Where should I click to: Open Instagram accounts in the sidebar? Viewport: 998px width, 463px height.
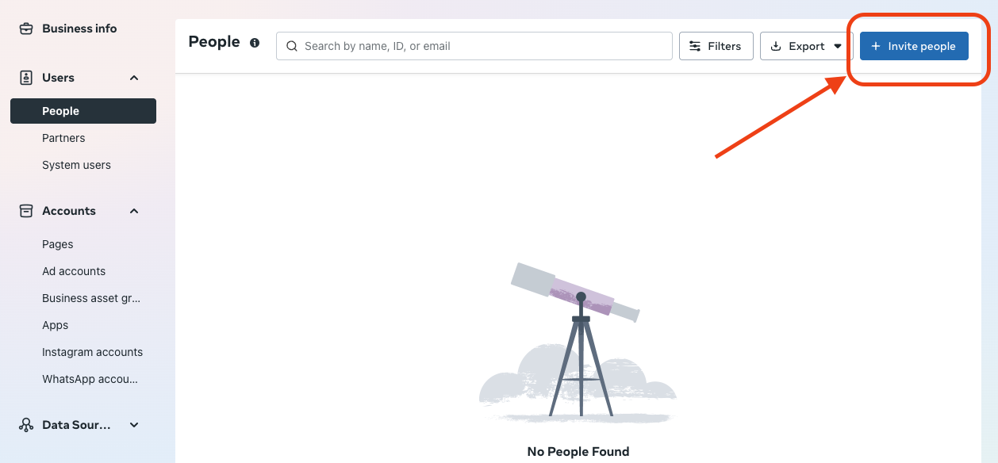point(92,352)
